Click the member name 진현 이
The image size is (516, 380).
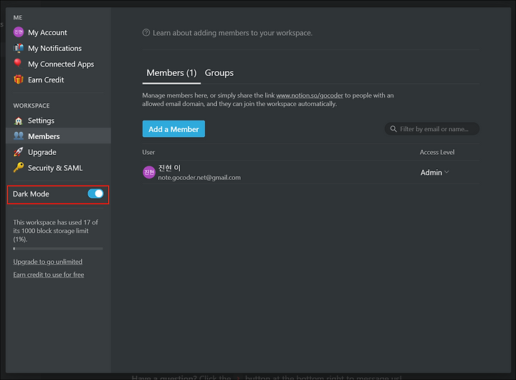pos(169,168)
